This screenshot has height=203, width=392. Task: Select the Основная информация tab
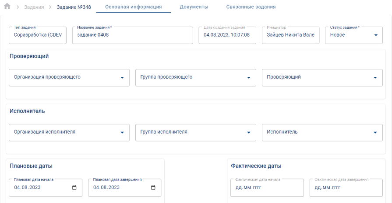pyautogui.click(x=133, y=7)
